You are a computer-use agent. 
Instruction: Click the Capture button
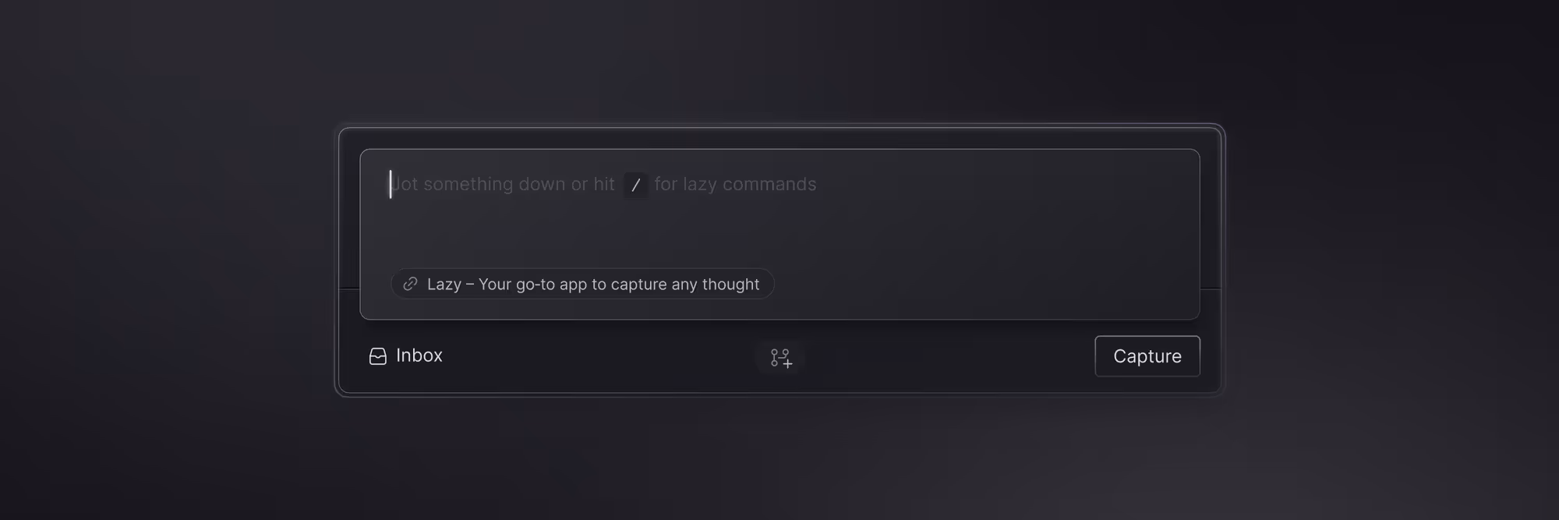pyautogui.click(x=1147, y=356)
